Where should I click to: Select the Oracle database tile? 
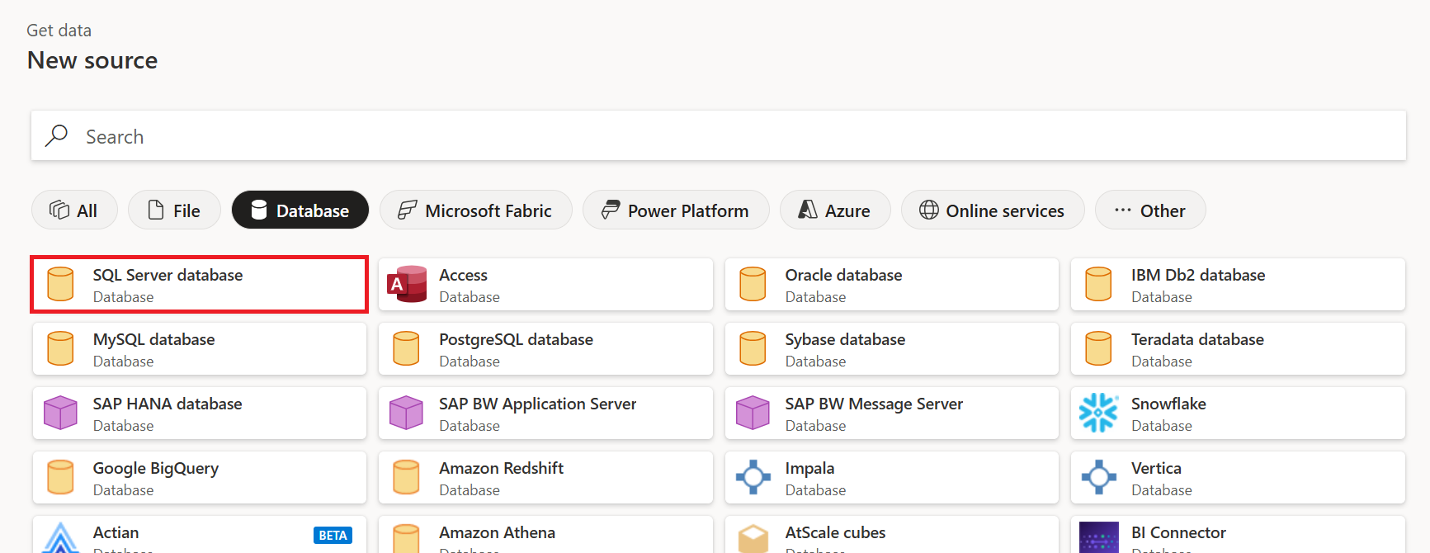(x=891, y=285)
